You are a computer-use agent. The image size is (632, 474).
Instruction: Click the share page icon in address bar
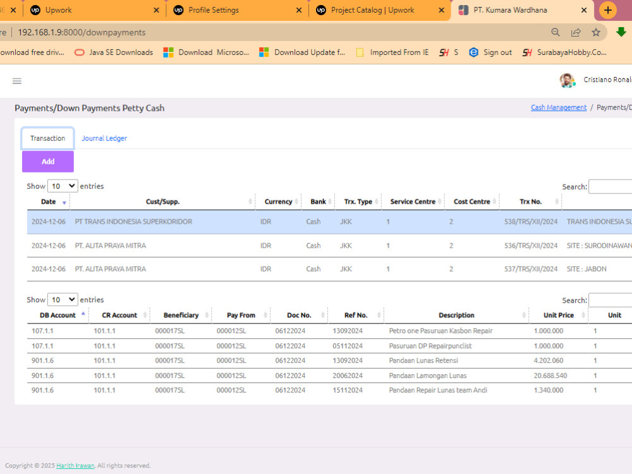tap(576, 32)
